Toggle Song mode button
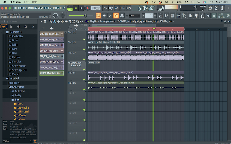Viewport: 231px width, 144px height. tap(70, 10)
